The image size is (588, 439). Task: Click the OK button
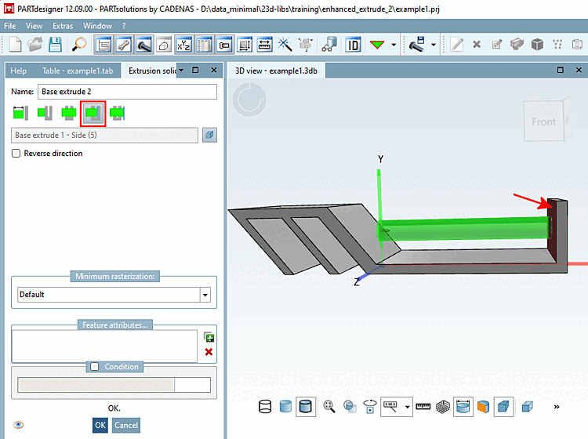pyautogui.click(x=100, y=425)
